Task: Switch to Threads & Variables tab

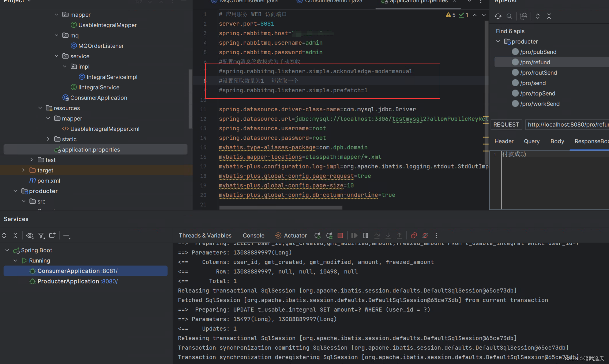Action: click(x=205, y=235)
